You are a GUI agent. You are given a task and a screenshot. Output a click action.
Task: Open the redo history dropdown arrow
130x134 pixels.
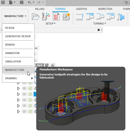pyautogui.click(x=43, y=2)
